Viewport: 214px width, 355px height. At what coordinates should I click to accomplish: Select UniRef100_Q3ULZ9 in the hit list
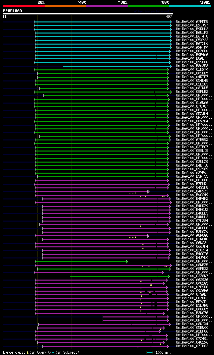tap(192, 162)
